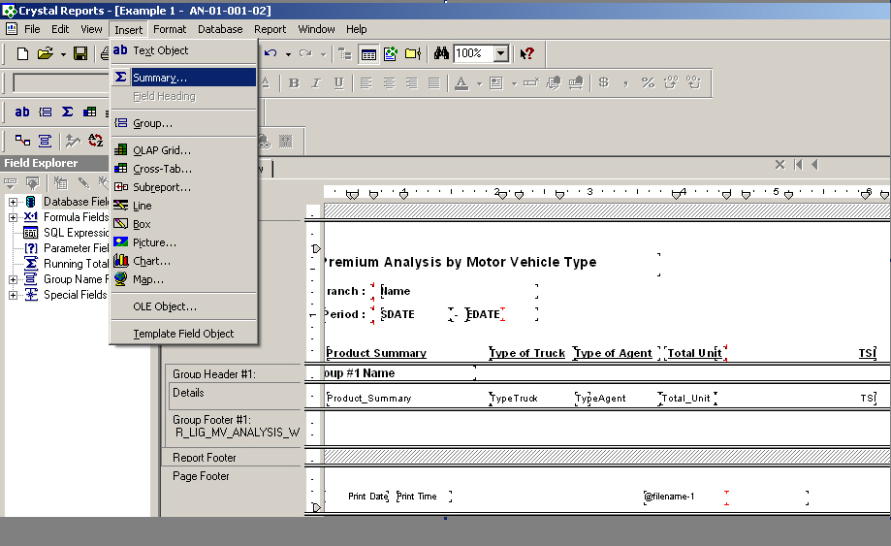Click the Database Expert toolbar icon
The image size is (891, 546).
[22, 140]
